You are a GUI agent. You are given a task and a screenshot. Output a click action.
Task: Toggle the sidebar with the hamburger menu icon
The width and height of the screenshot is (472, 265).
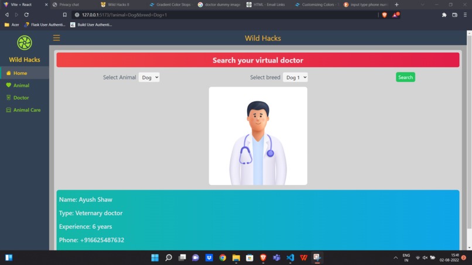click(56, 38)
